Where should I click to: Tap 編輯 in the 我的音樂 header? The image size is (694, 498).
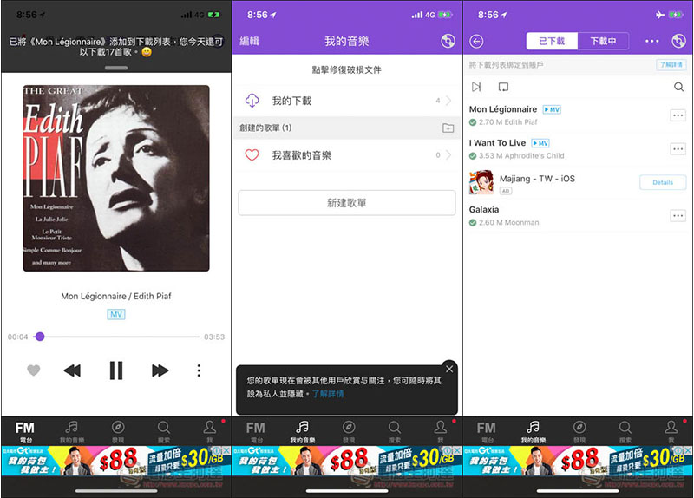(x=250, y=41)
